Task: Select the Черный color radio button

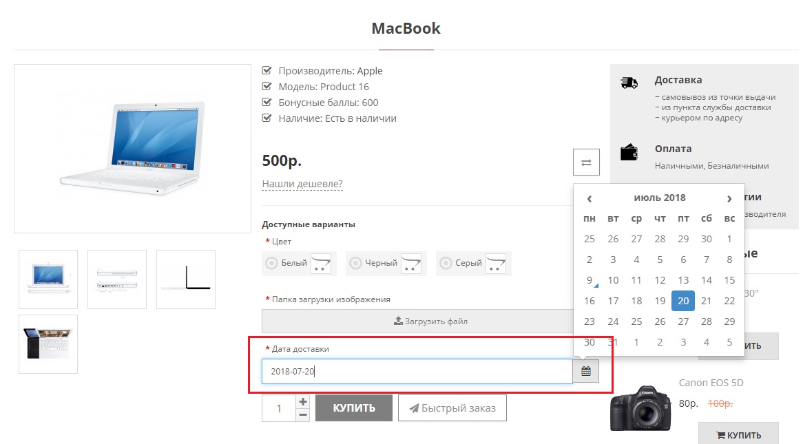Action: (x=355, y=263)
